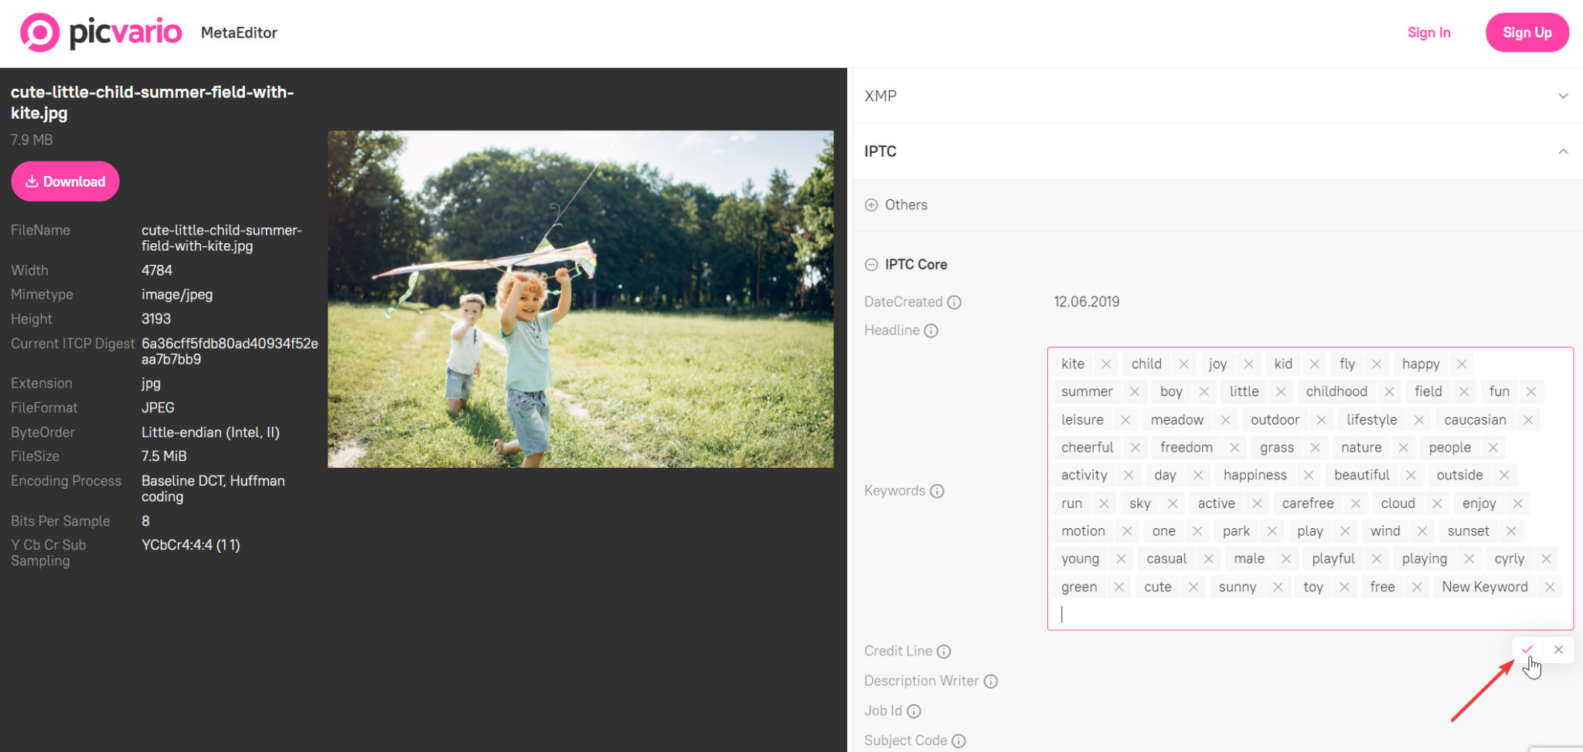Collapse the IPTC Core group
Image resolution: width=1583 pixels, height=752 pixels.
point(870,264)
